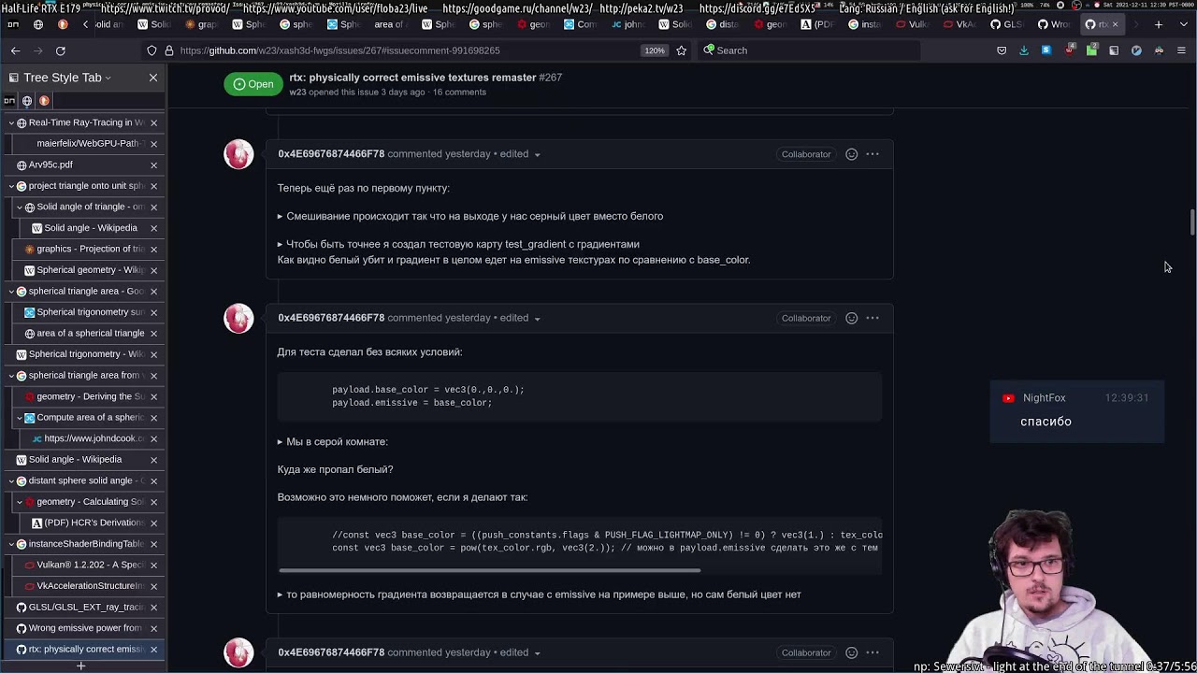1197x673 pixels.
Task: Open edit history dropdown on second comment
Action: [x=520, y=318]
